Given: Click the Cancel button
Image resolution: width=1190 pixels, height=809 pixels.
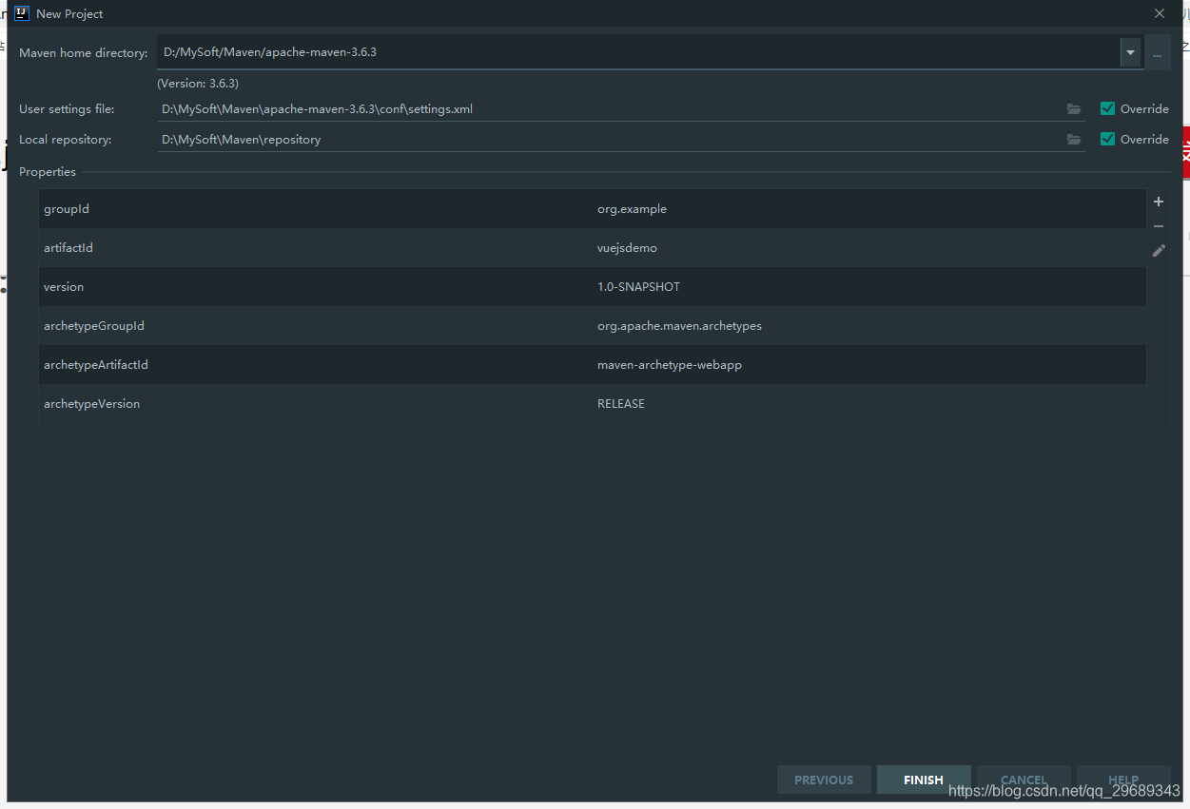Looking at the screenshot, I should 1024,780.
